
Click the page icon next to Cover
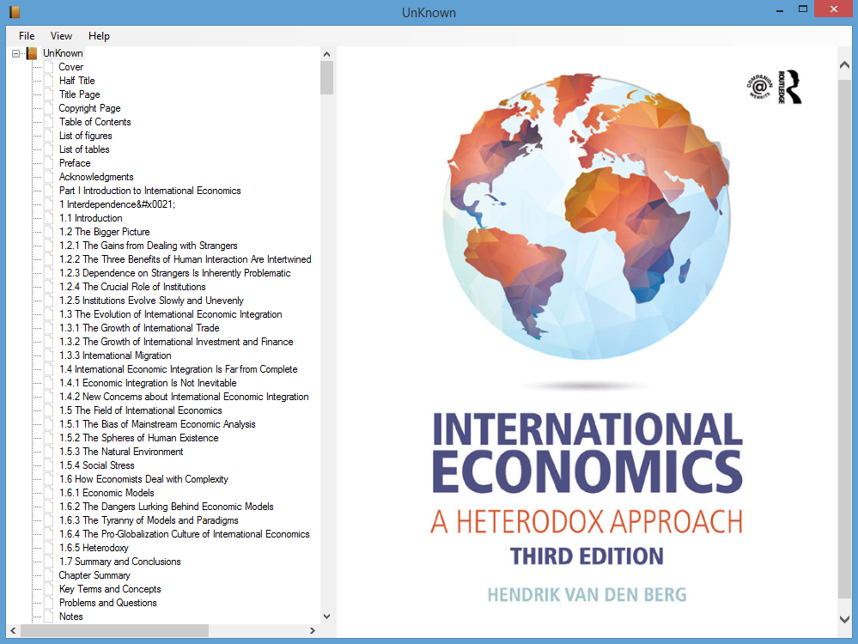tap(49, 67)
